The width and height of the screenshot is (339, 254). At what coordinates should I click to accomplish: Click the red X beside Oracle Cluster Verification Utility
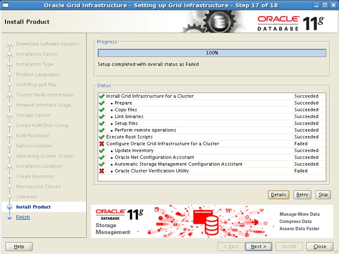tap(102, 171)
